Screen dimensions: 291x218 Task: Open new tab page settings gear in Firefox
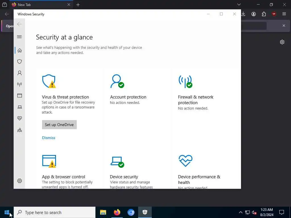pos(282,42)
